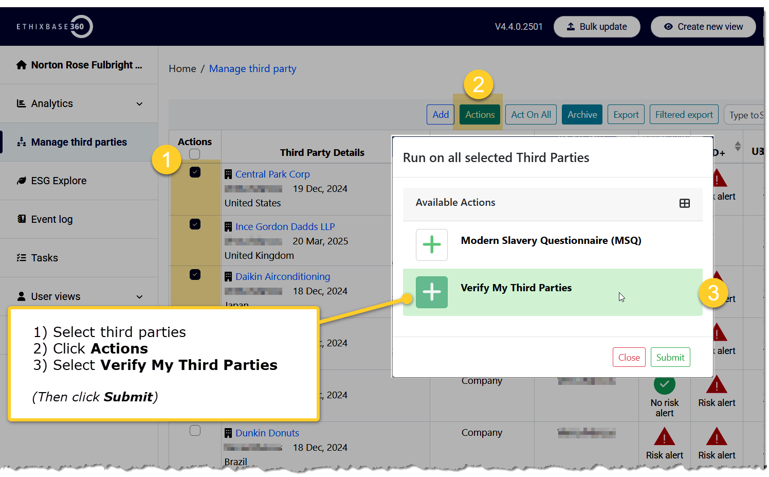Click the version text V4.4.0.2501
The image size is (769, 477).
click(x=519, y=27)
